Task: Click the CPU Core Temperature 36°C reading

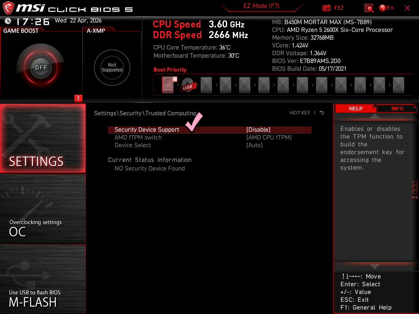Action: tap(191, 47)
